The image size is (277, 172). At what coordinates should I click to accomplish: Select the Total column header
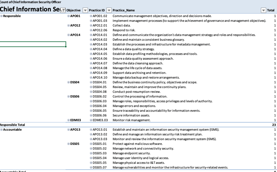tap(271, 10)
